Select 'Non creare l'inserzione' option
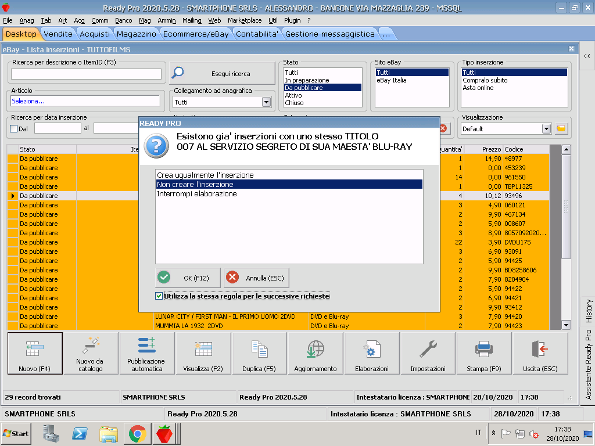The height and width of the screenshot is (446, 595). (x=289, y=184)
